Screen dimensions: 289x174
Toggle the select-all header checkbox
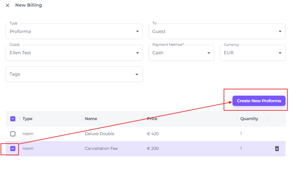(x=13, y=119)
